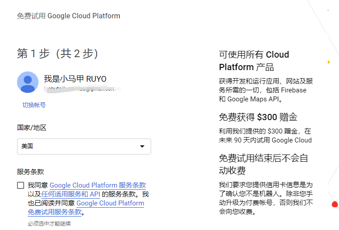Click heading 免费获得 $300 赠金
This screenshot has width=339, height=230.
pyautogui.click(x=258, y=117)
